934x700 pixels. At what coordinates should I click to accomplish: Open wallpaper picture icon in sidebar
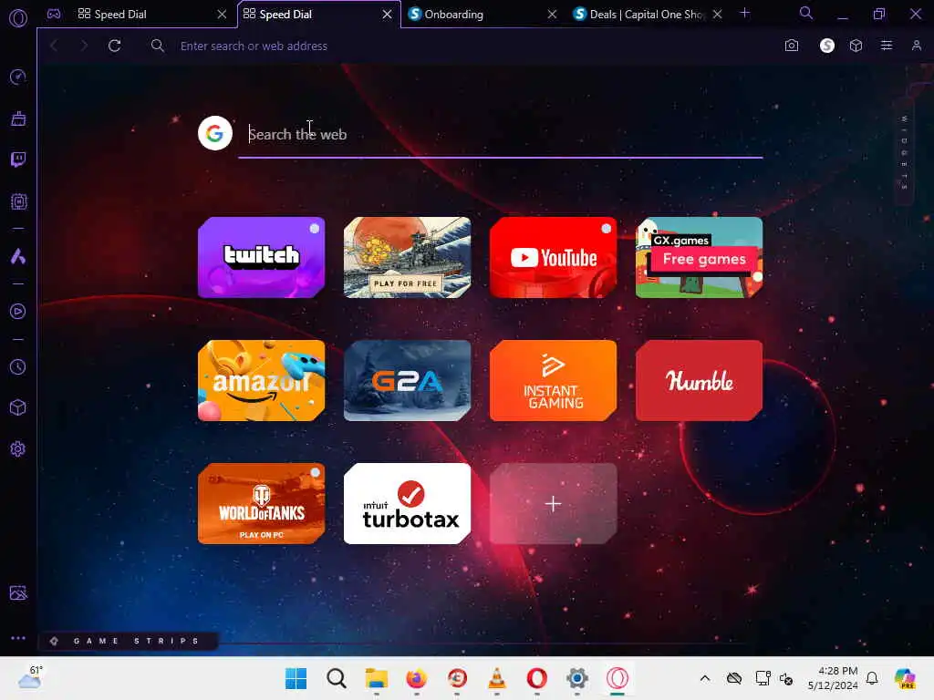click(x=18, y=592)
